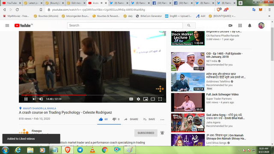The image size is (274, 154).
Task: Open the Sad Jatra Song video
Action: (188, 123)
